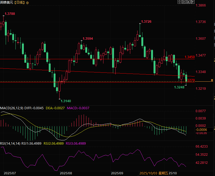Select the 1.3270 support line label

click(190, 80)
